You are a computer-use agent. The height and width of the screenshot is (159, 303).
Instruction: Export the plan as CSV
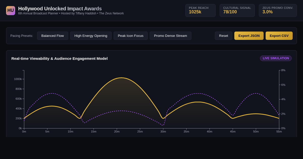279,36
